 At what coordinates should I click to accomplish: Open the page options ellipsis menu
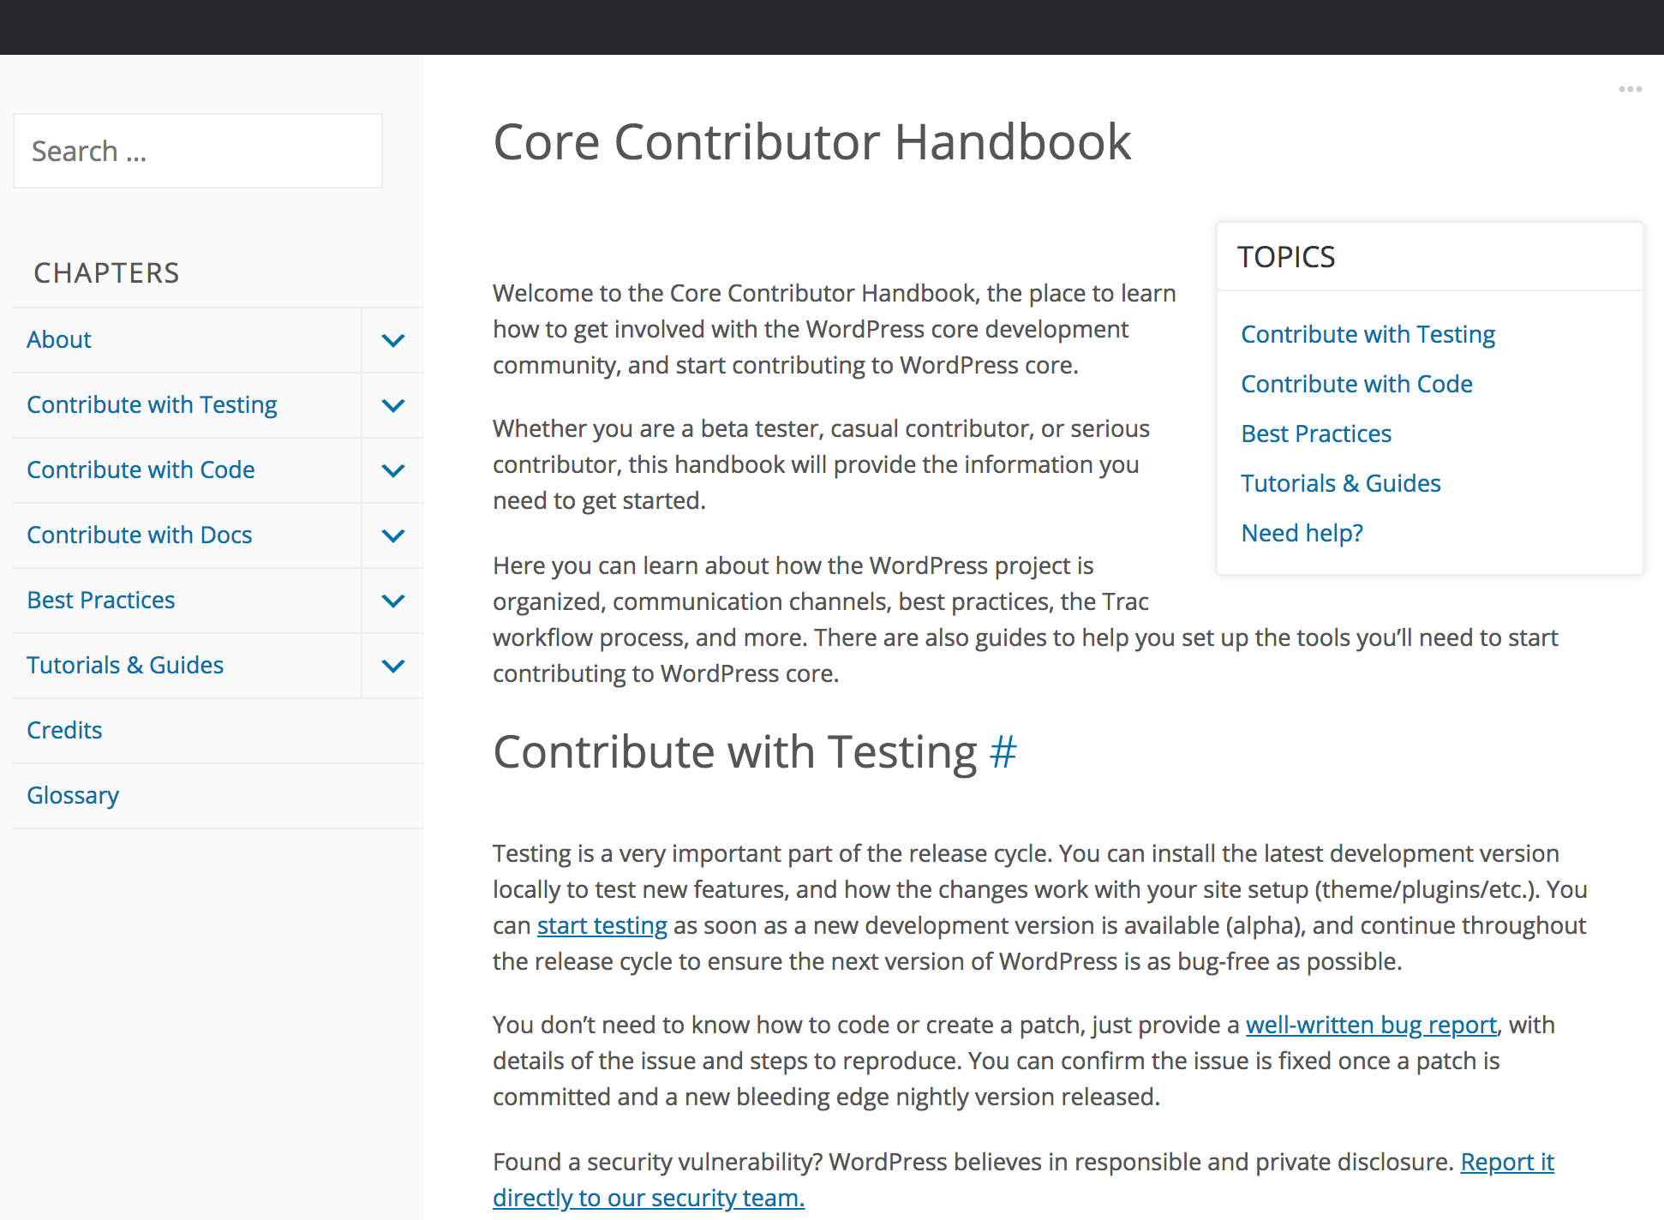pos(1631,88)
